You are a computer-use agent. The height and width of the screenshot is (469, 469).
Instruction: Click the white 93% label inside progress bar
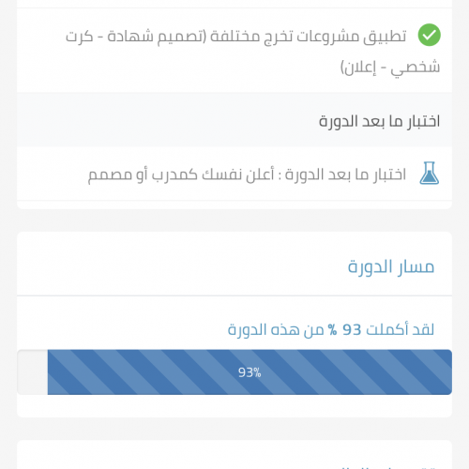[x=250, y=372]
